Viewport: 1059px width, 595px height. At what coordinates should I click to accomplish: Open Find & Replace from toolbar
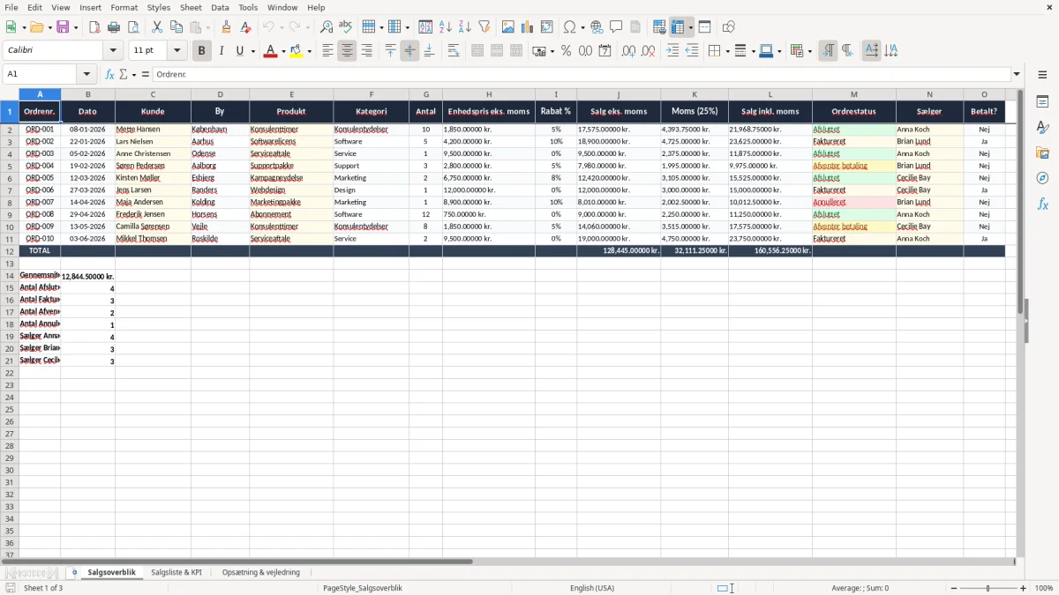tap(327, 27)
